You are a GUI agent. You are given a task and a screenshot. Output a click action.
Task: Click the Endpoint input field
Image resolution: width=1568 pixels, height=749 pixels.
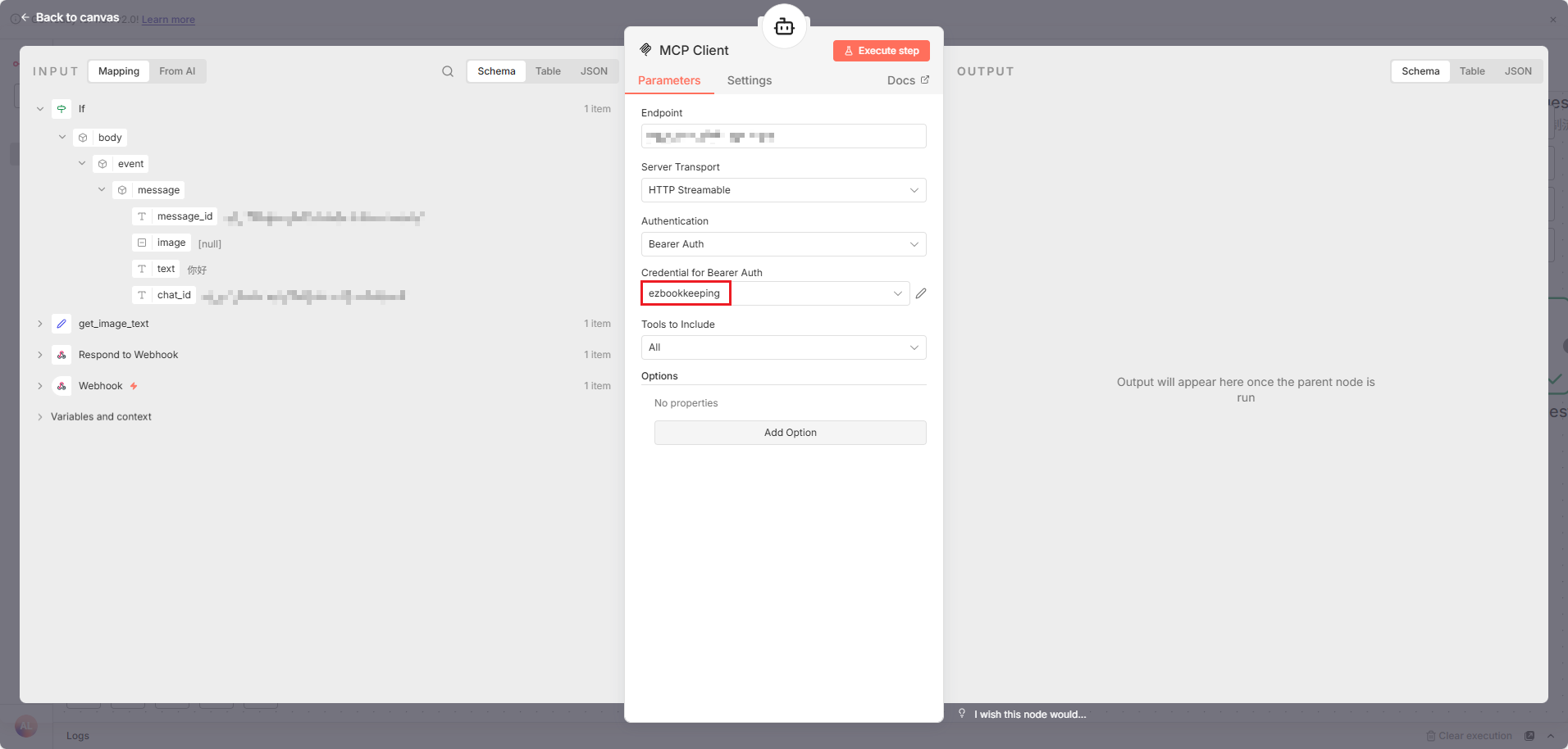pyautogui.click(x=783, y=136)
